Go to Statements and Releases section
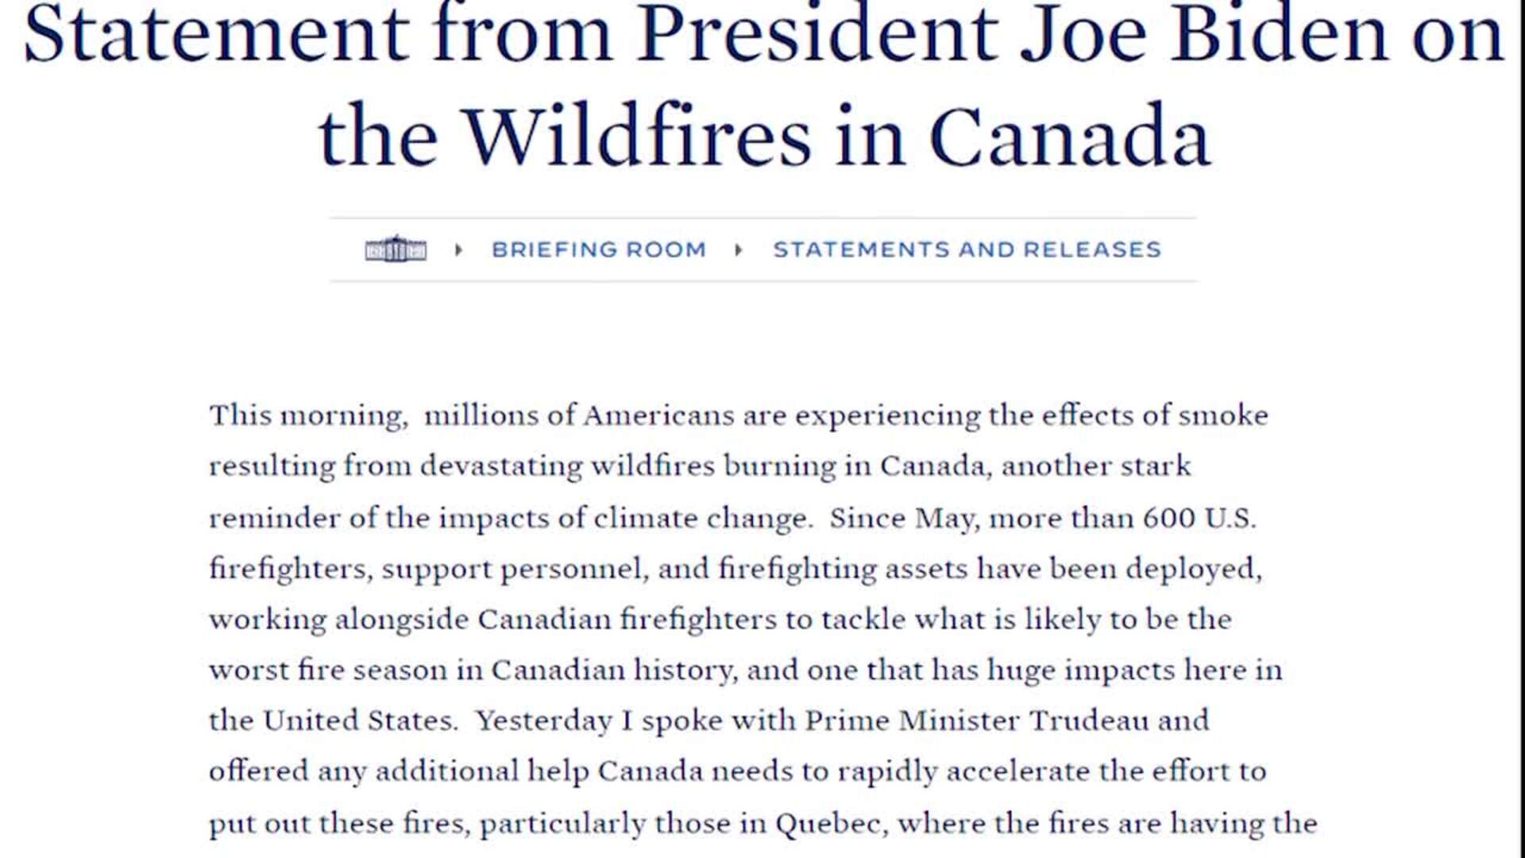Screen dimensions: 1525x858 click(x=967, y=250)
